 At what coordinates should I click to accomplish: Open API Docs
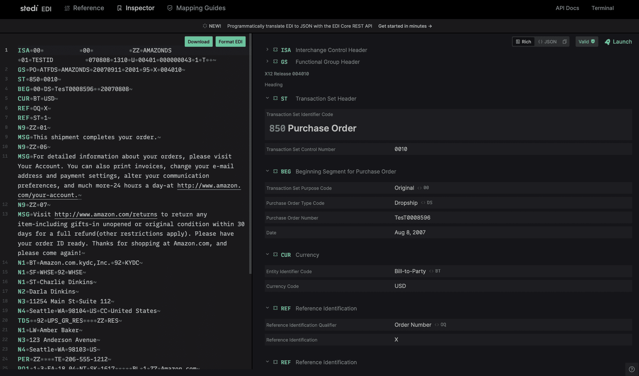(x=567, y=8)
